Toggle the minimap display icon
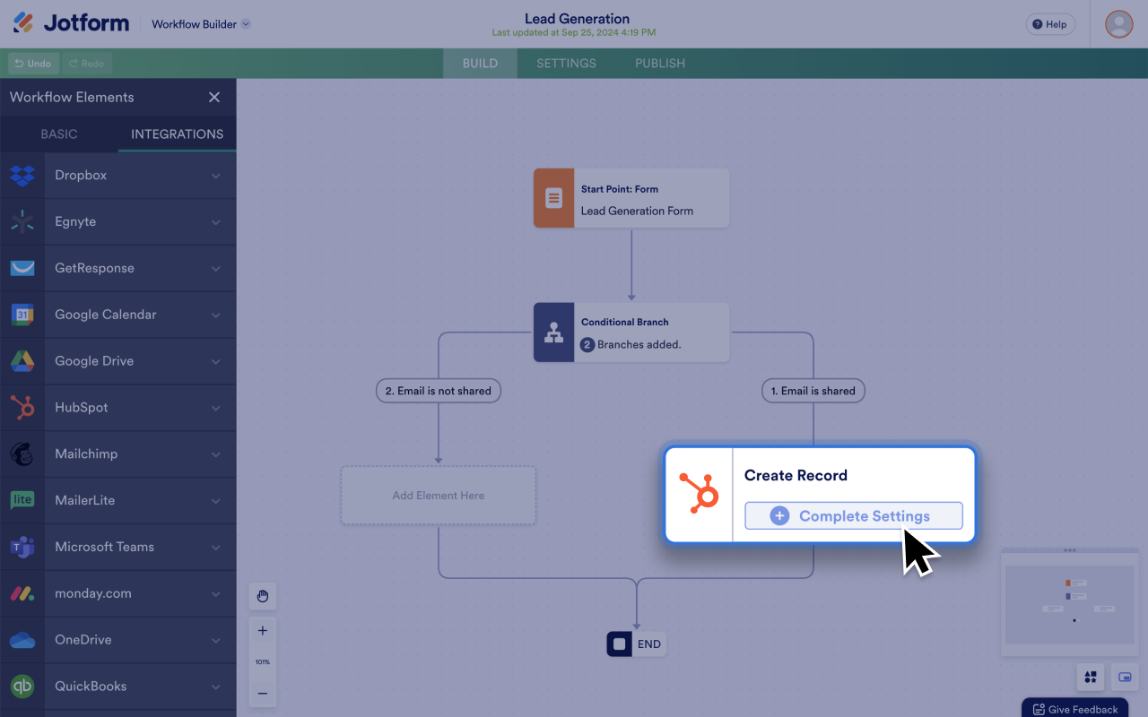Screen dimensions: 1148x717 point(1125,678)
